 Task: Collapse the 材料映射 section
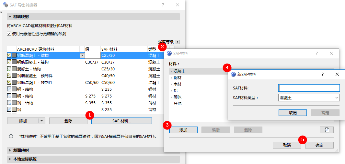(10, 17)
